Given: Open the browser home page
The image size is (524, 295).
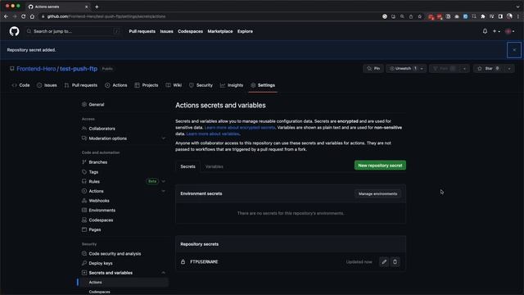Looking at the screenshot, I should point(32,16).
